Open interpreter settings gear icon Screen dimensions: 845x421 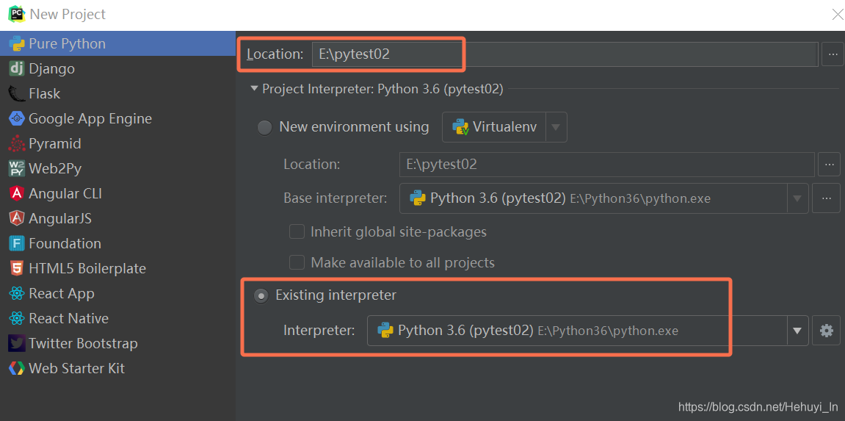827,331
